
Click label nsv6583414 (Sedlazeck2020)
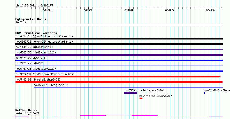pyautogui.click(x=144, y=90)
